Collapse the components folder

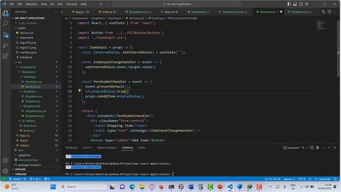(x=28, y=67)
